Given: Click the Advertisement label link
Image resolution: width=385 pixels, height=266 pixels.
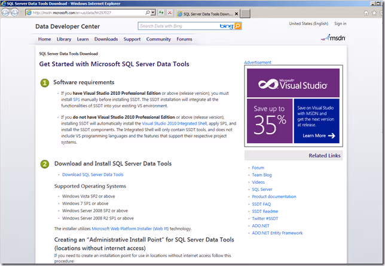Looking at the screenshot, I should coord(258,63).
